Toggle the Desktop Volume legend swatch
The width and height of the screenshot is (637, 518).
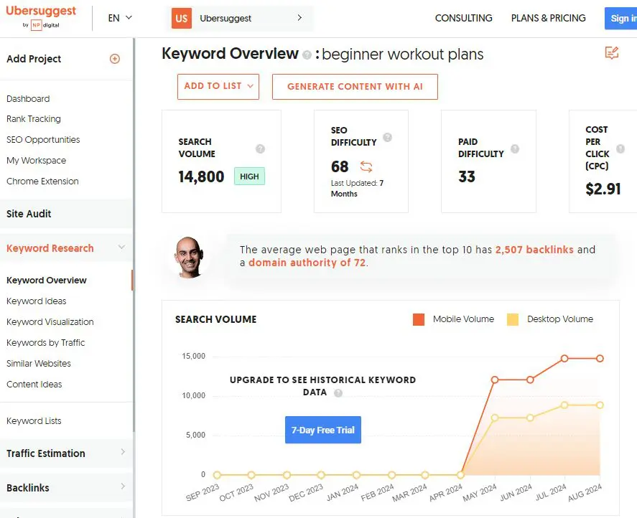pyautogui.click(x=513, y=319)
